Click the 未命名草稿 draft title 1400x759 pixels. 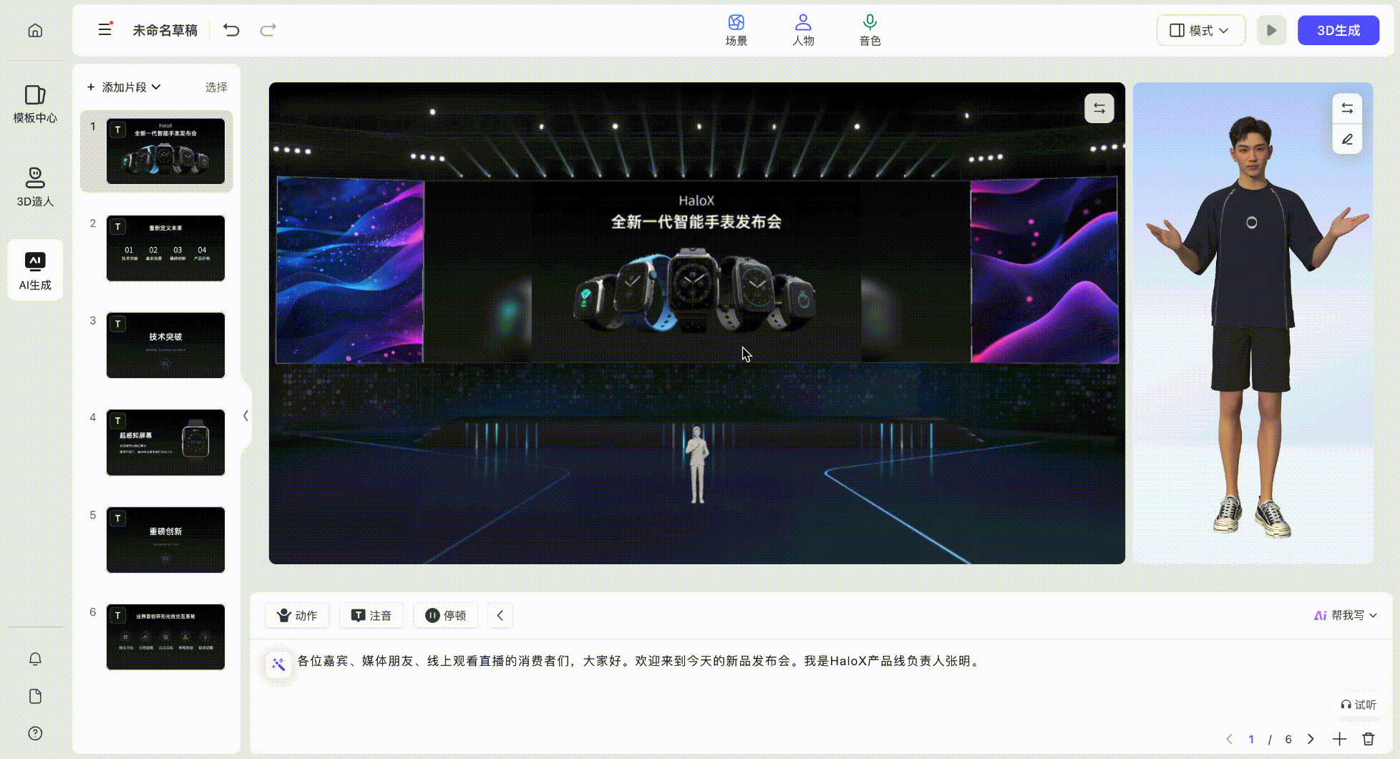[165, 30]
